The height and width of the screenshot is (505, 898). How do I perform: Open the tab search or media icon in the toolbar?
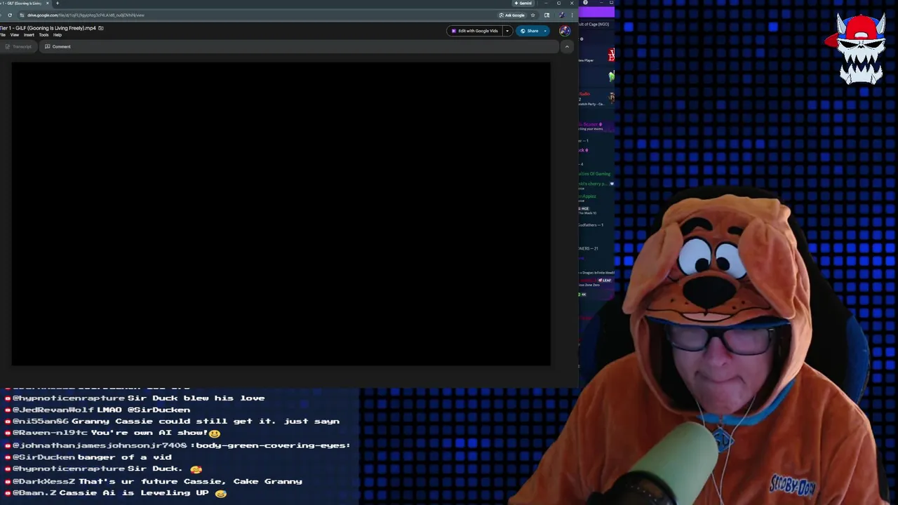click(547, 15)
